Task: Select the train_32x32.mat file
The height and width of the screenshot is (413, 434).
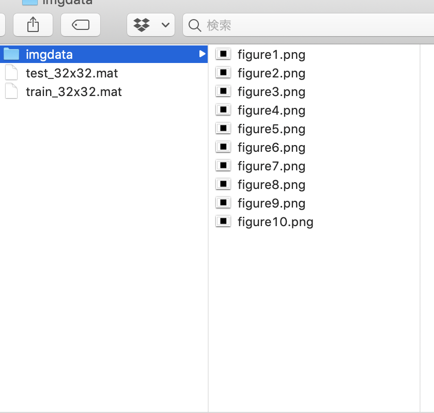Action: point(74,91)
